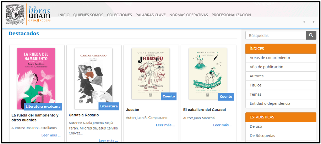Click the Literatura tag on Cartas a Rosario
Viewport: 321px width, 144px height.
click(109, 106)
